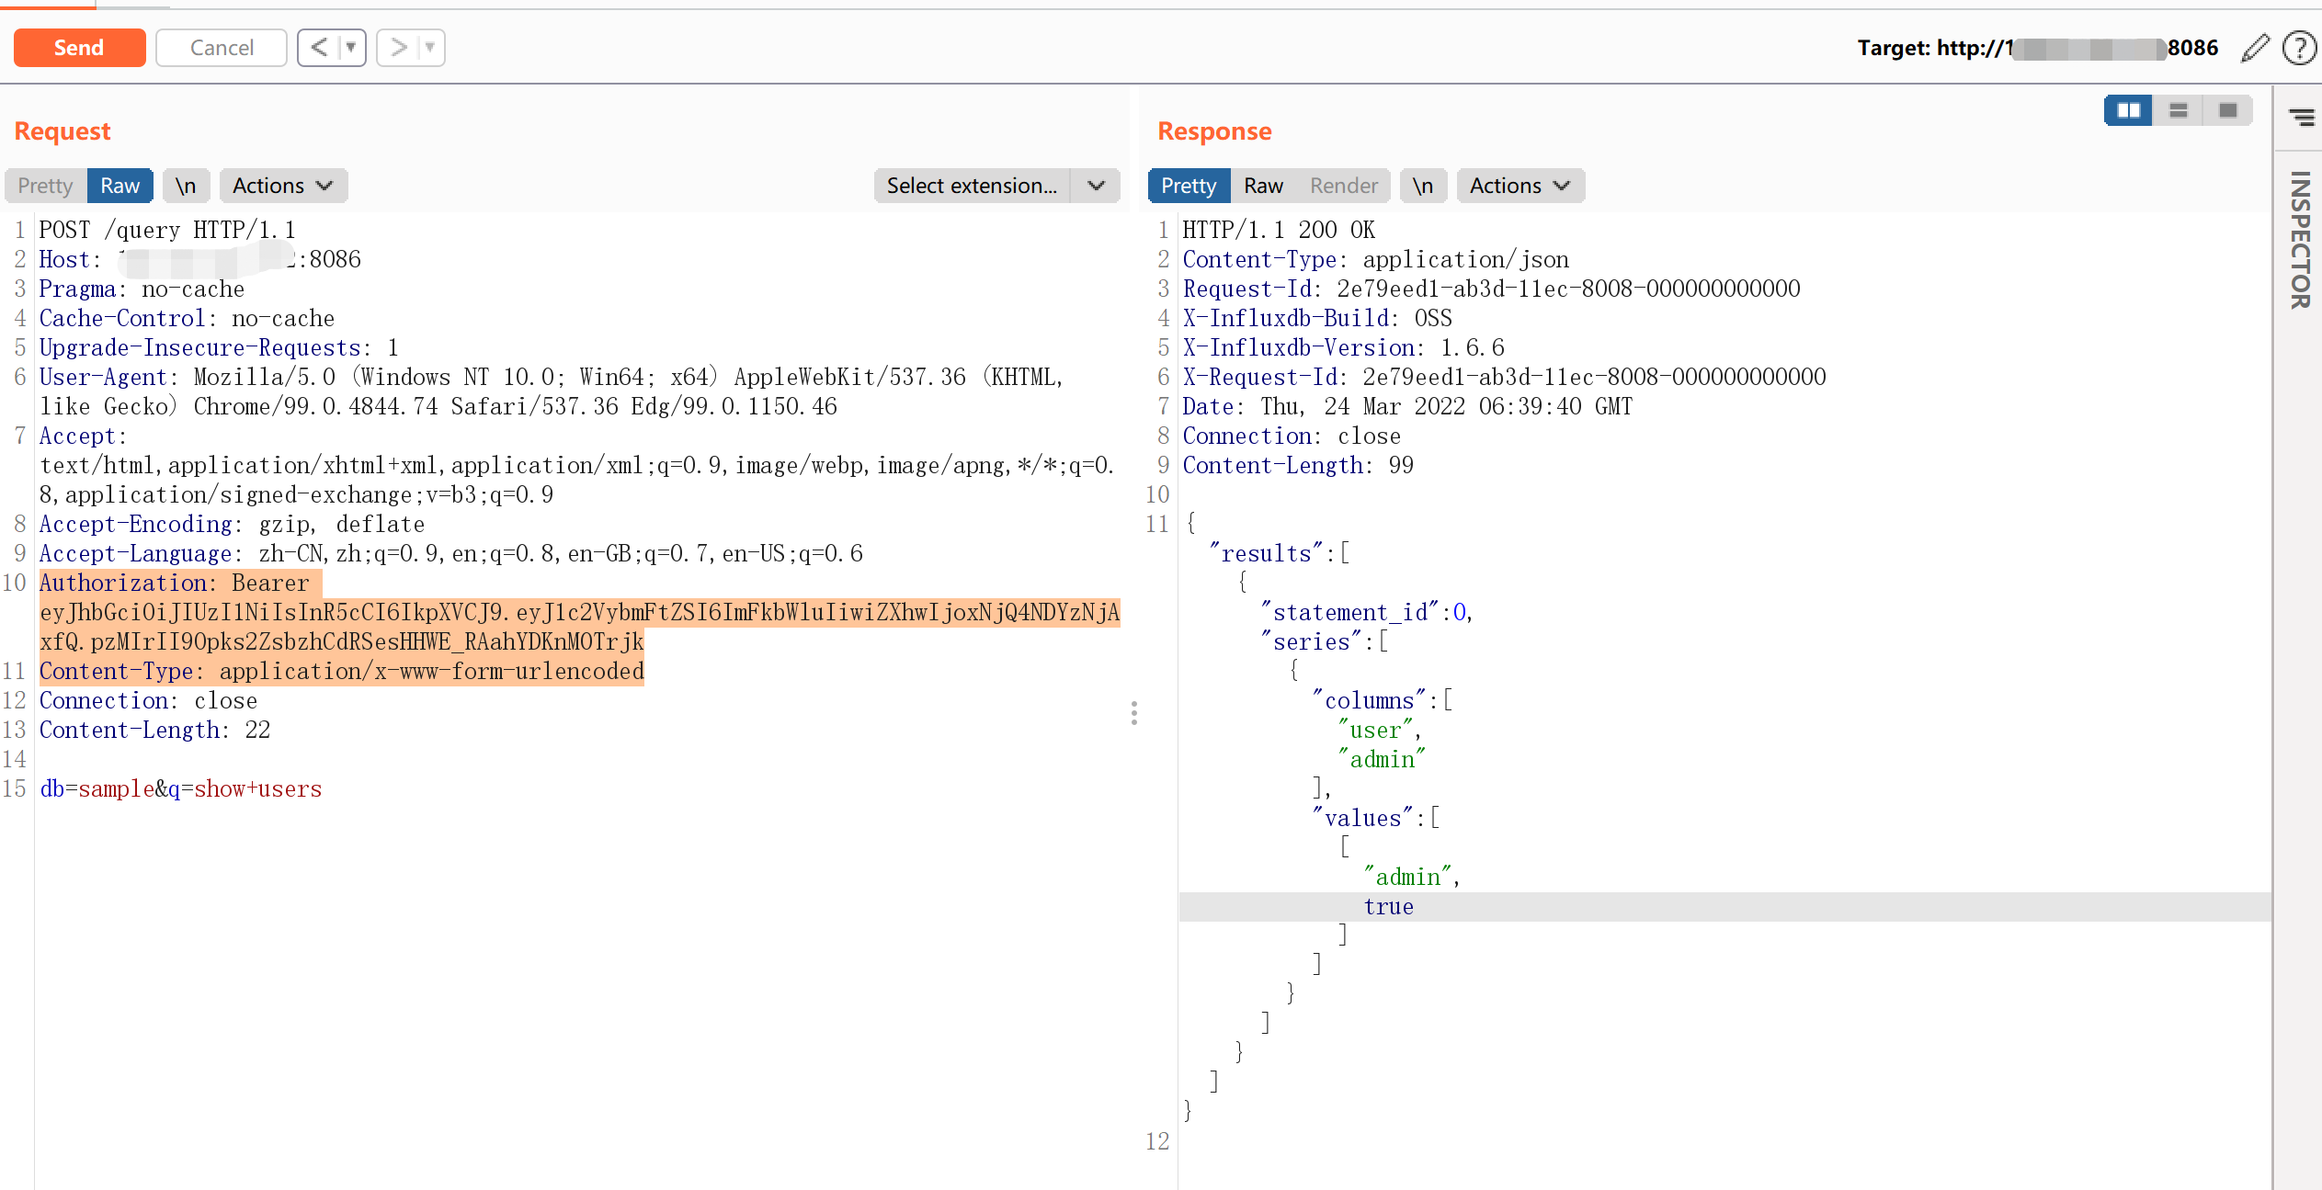
Task: Expand the Response Actions dropdown
Action: click(x=1520, y=186)
